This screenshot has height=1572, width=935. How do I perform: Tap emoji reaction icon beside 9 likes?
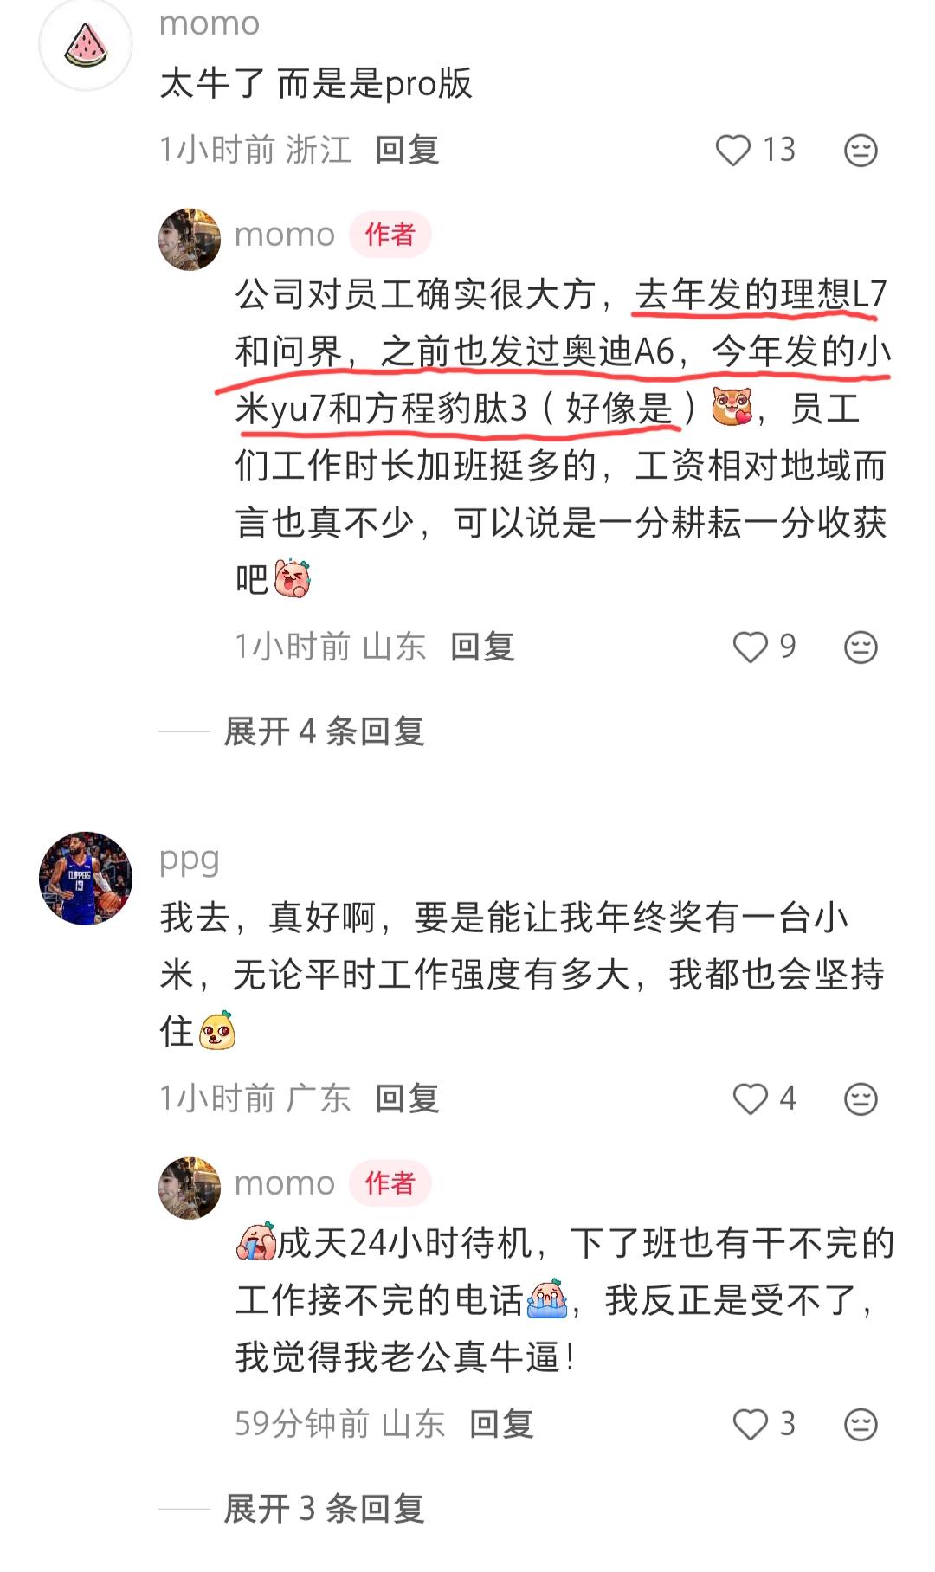pyautogui.click(x=861, y=647)
